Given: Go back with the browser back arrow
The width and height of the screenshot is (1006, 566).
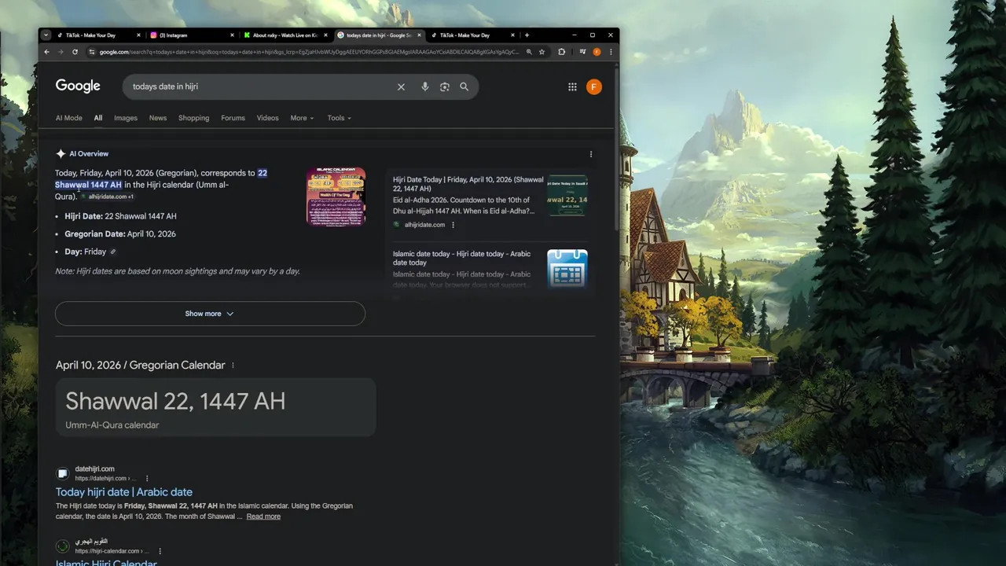Looking at the screenshot, I should [x=47, y=52].
